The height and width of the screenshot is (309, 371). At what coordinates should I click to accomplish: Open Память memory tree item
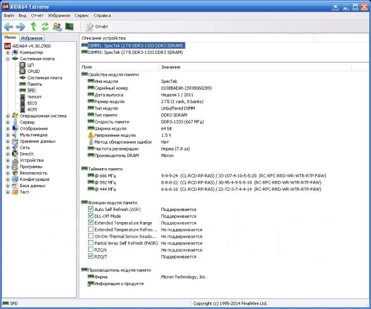click(x=35, y=84)
